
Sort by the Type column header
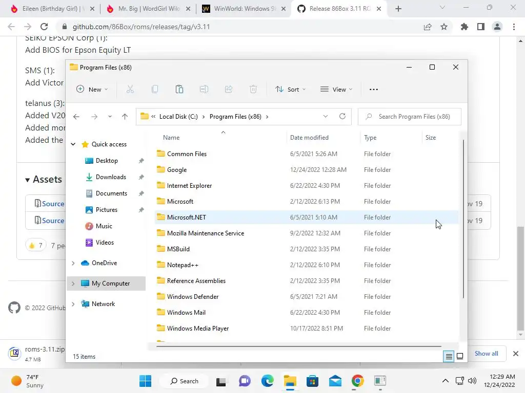[x=370, y=138]
